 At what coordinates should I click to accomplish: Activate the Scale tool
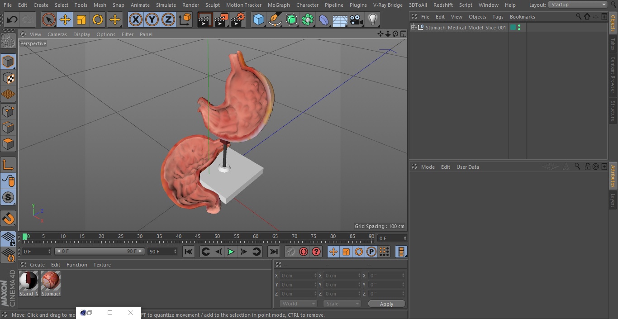pyautogui.click(x=81, y=19)
